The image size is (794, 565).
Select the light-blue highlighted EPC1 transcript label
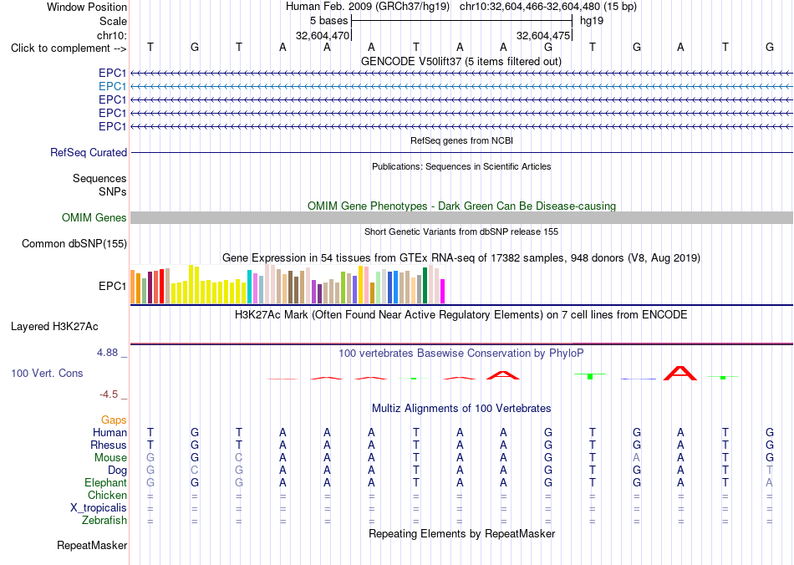113,87
